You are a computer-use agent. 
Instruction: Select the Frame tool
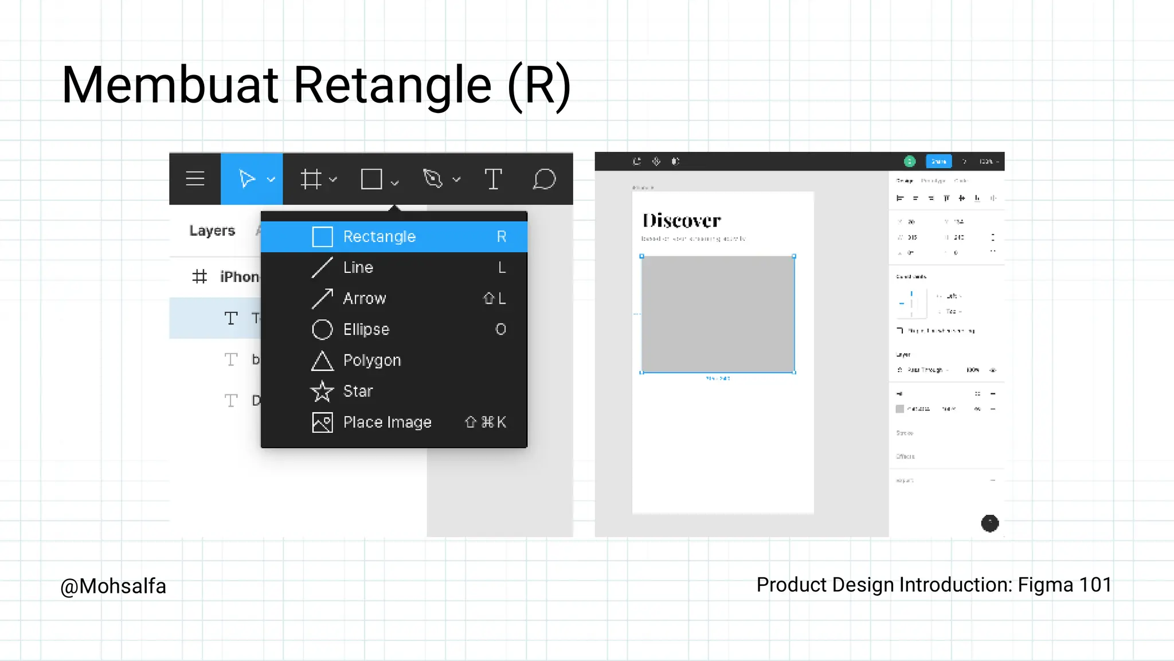click(311, 179)
